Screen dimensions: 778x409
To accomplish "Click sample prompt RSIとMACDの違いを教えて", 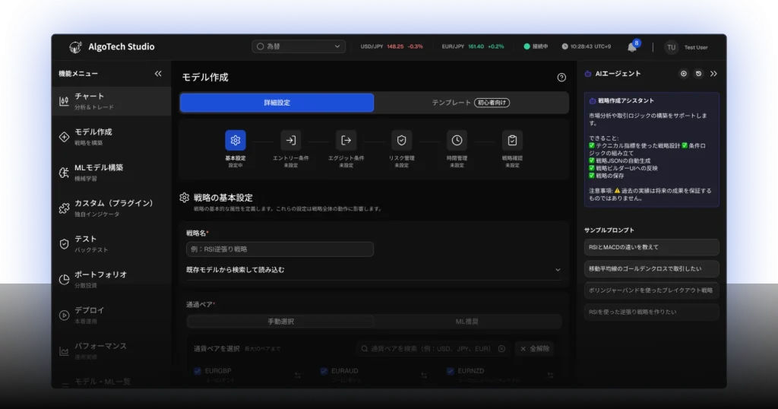I will (651, 247).
